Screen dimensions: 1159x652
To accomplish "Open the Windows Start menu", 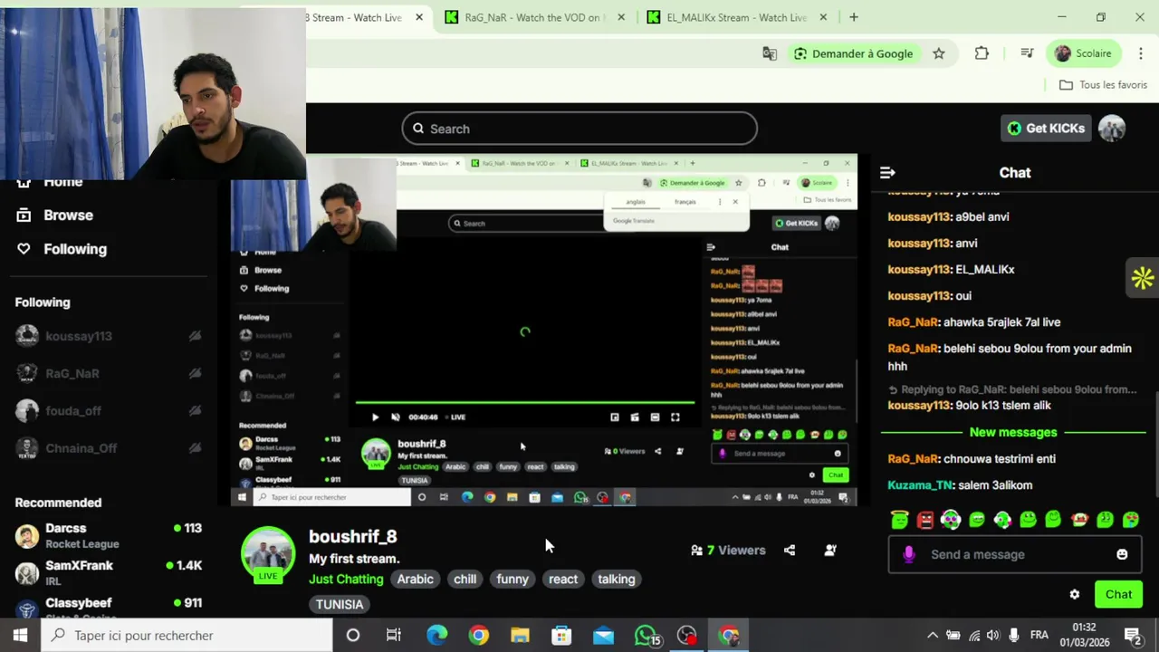I will (x=20, y=635).
